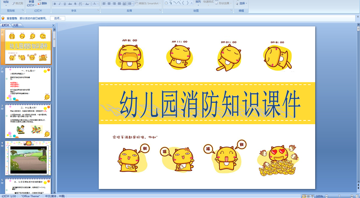360x198 pixels.
Task: Click thumbnail pane scrollbar down arrow
Action: (x=54, y=192)
